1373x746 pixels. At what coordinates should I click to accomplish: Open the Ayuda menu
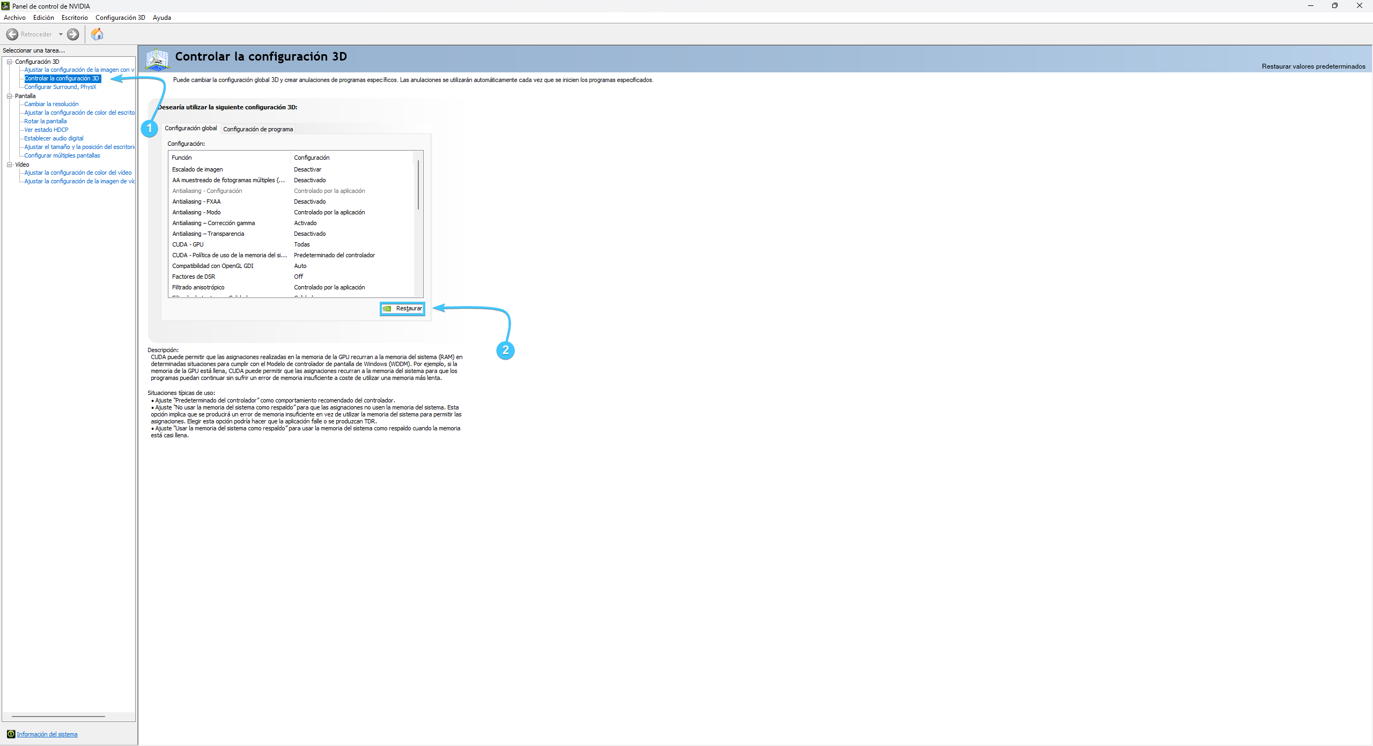[161, 18]
